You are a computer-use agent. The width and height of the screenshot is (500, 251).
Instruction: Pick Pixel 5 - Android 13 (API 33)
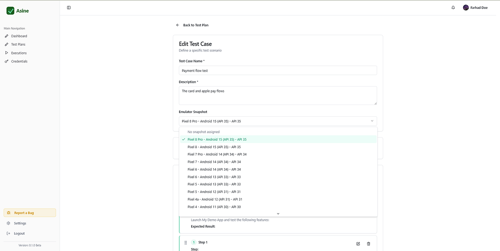[x=278, y=184]
